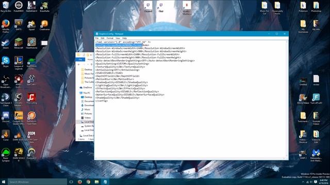The height and width of the screenshot is (185, 330).
Task: Open the Notepad Help menu
Action: pos(124,38)
